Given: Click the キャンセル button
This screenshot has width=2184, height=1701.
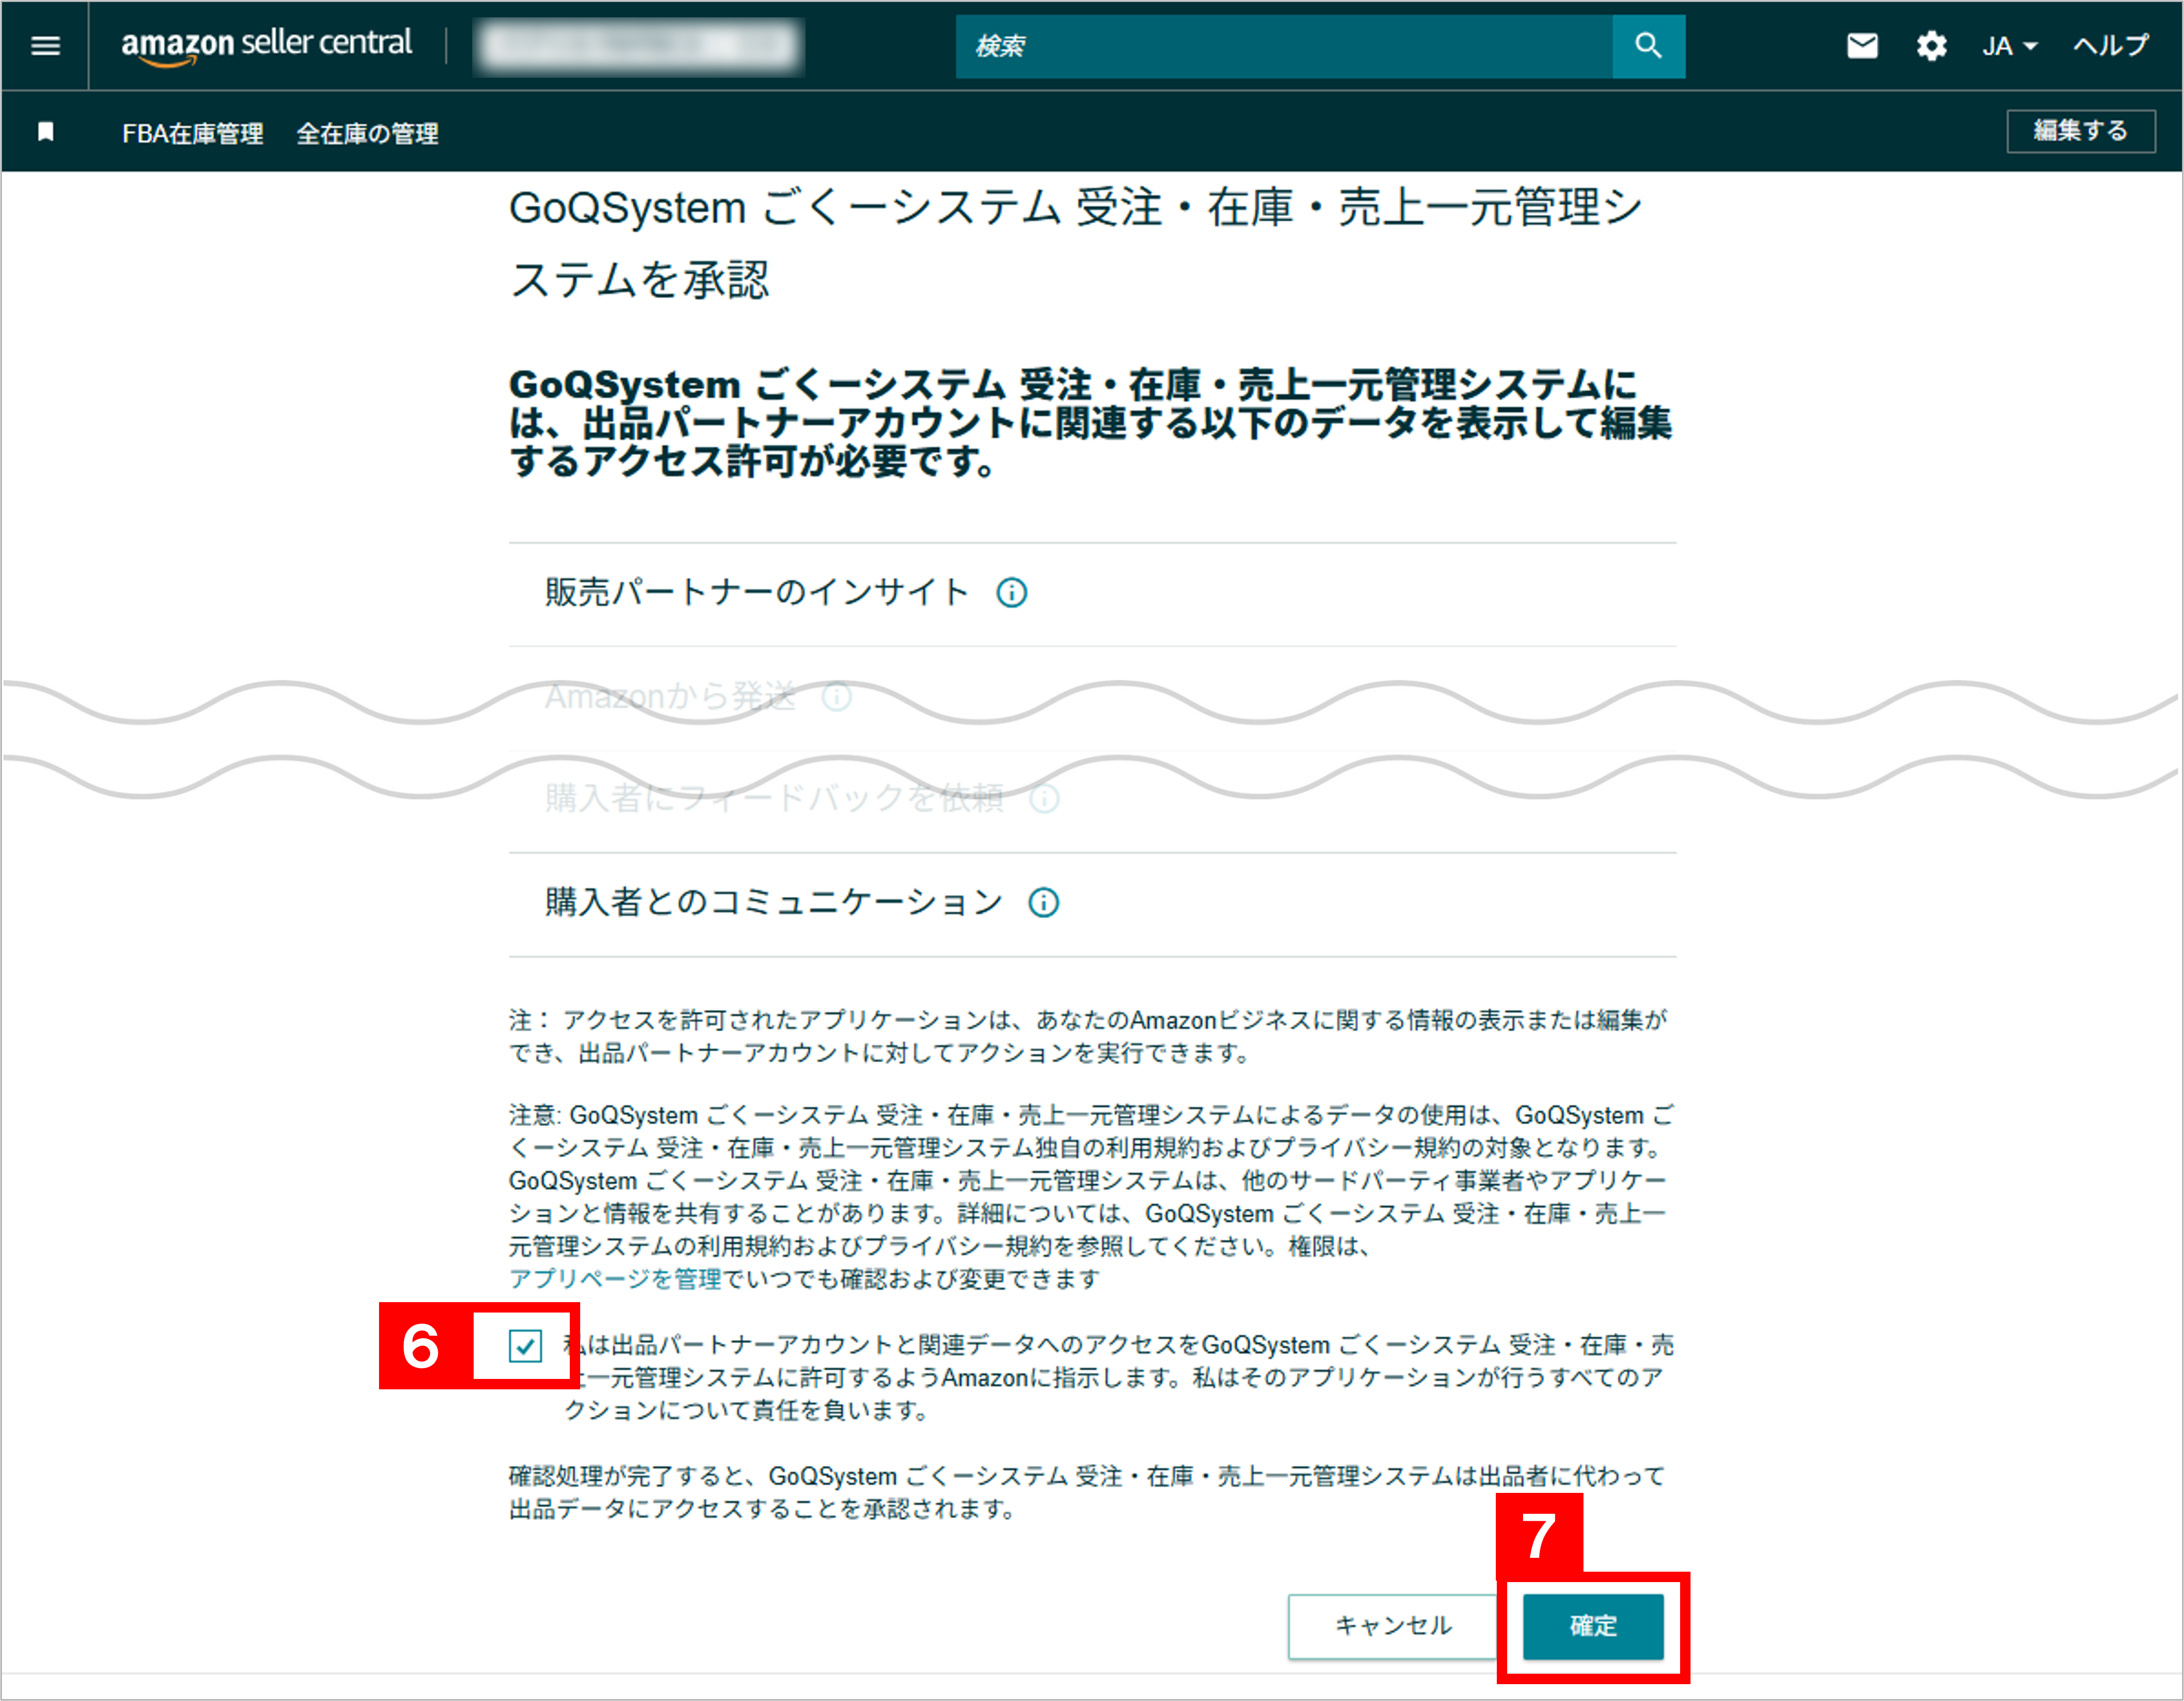Looking at the screenshot, I should (1393, 1626).
